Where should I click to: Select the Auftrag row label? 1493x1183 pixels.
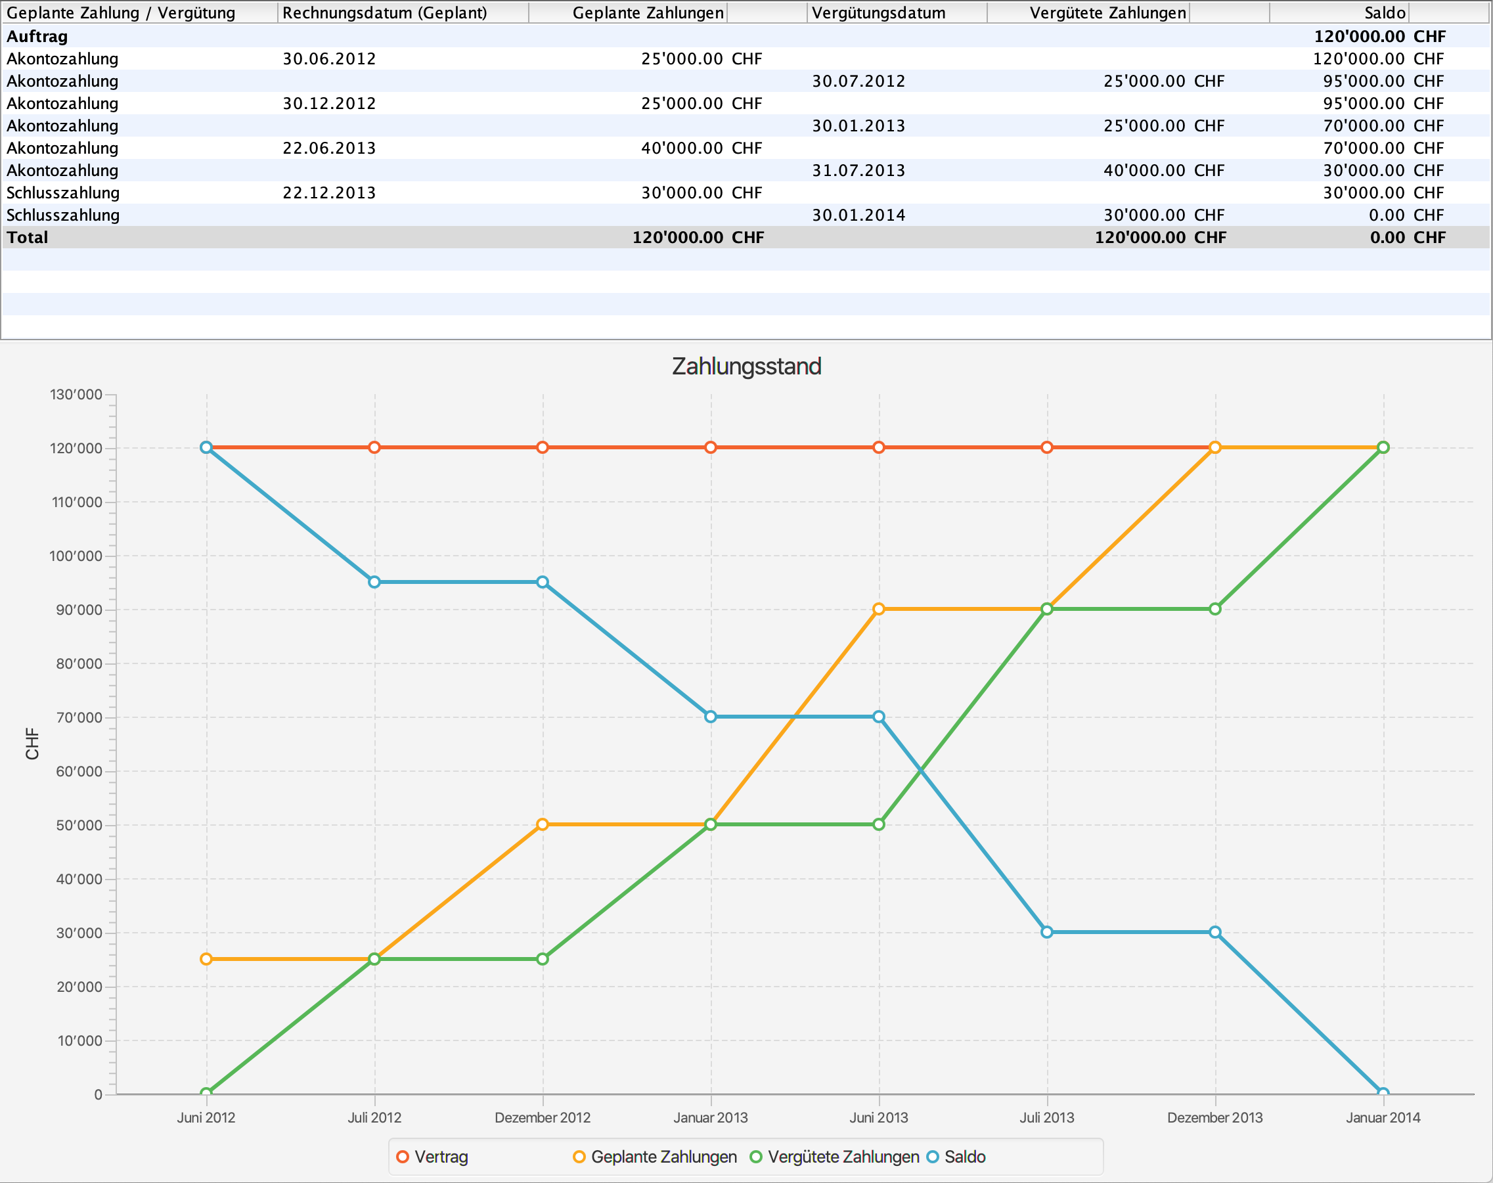coord(37,37)
